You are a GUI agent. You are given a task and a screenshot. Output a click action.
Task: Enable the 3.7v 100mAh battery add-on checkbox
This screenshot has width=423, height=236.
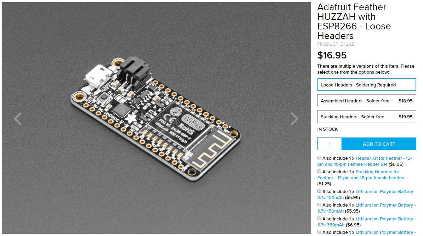pyautogui.click(x=319, y=191)
